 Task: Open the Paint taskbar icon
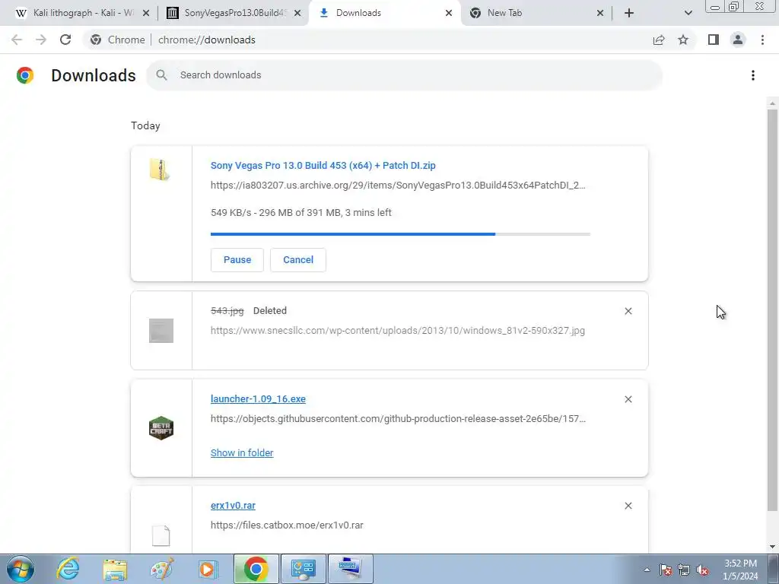(162, 569)
